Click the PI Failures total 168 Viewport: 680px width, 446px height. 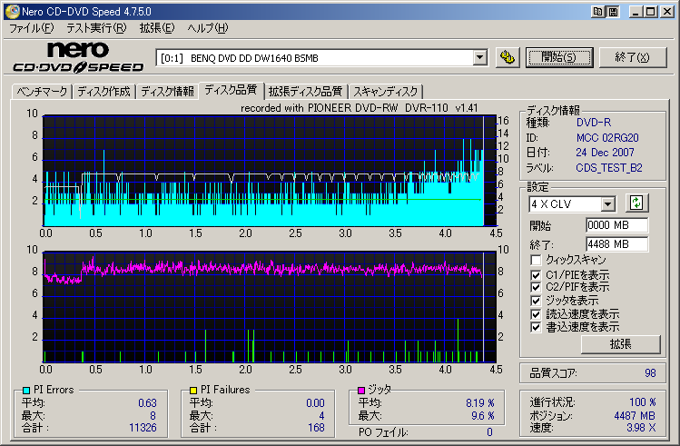[316, 428]
